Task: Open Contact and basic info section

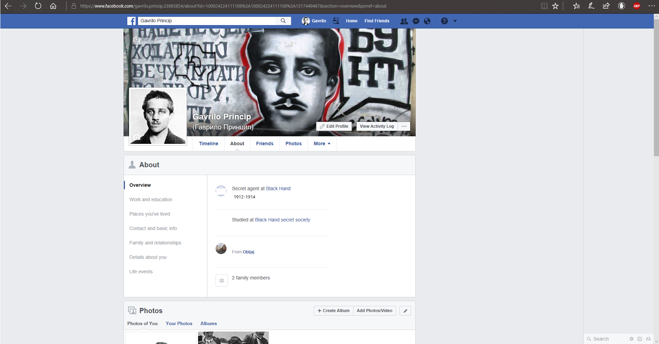Action: (153, 229)
